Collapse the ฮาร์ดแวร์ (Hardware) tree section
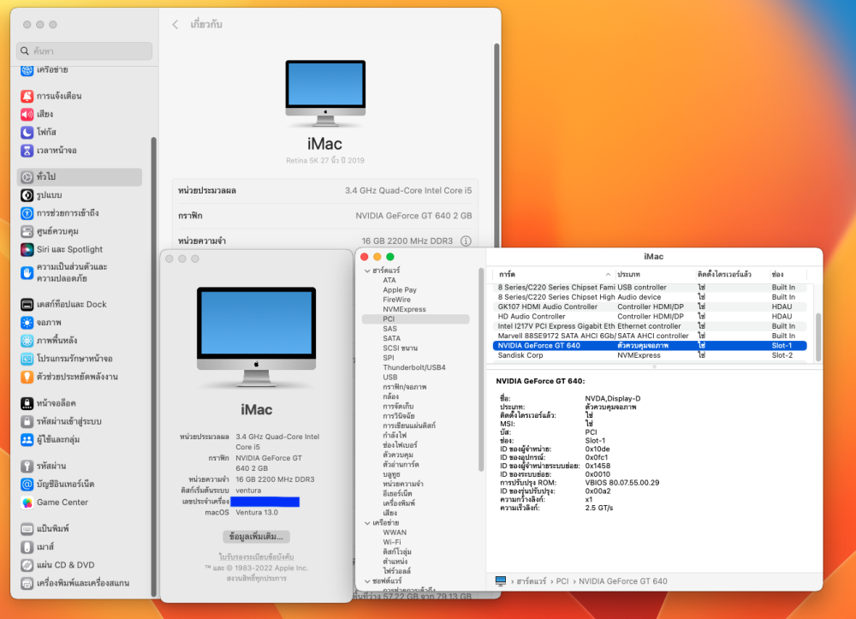The image size is (856, 619). pyautogui.click(x=367, y=271)
